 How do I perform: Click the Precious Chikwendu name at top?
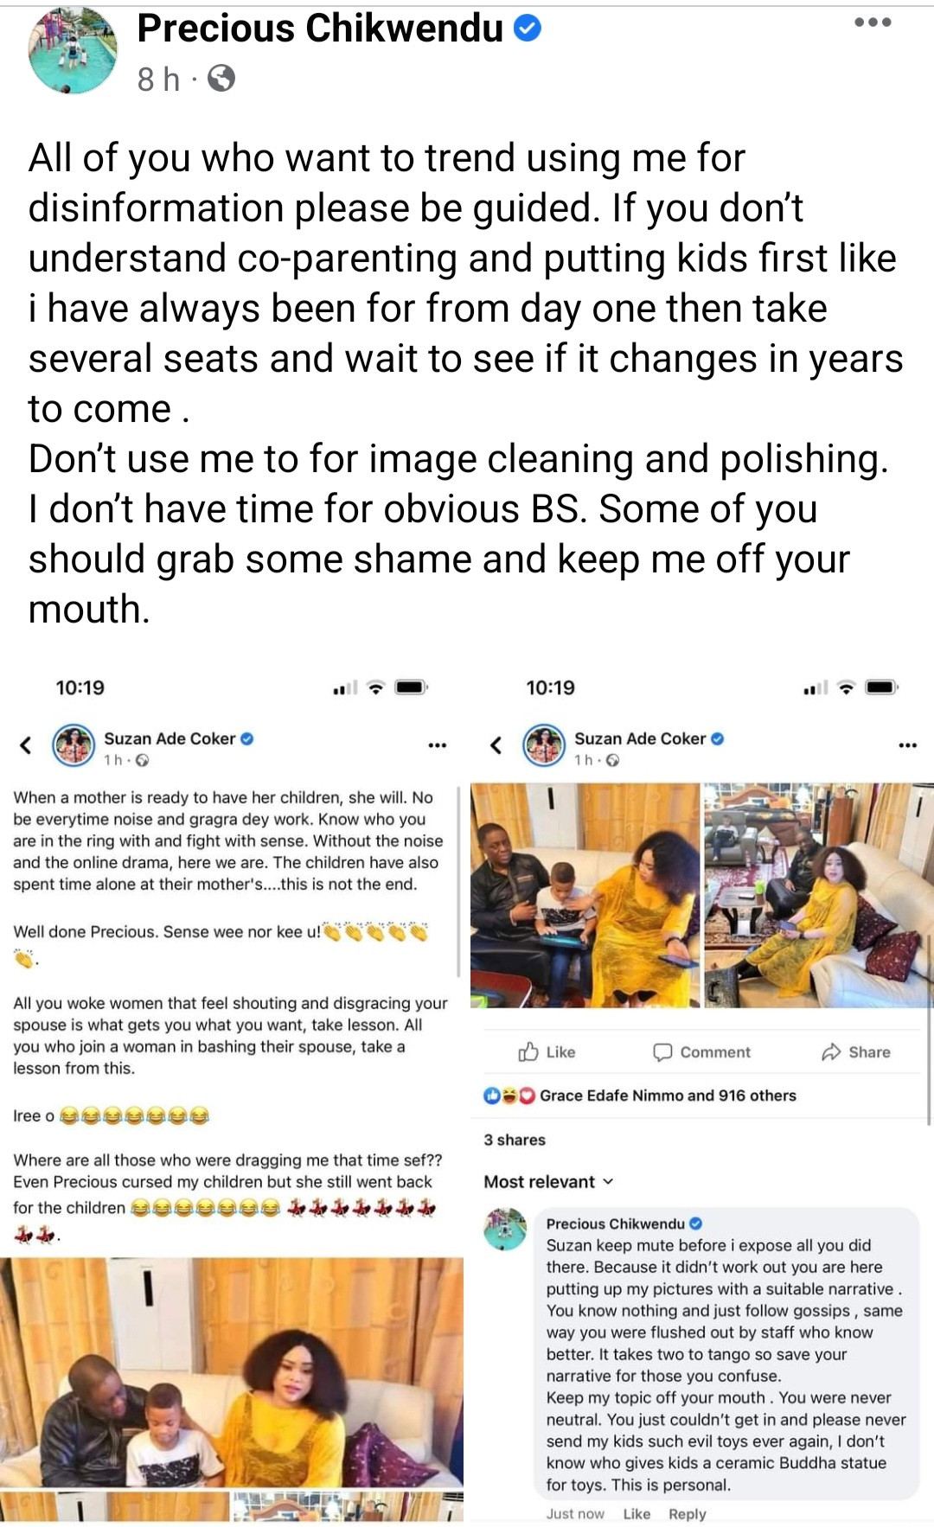click(320, 29)
